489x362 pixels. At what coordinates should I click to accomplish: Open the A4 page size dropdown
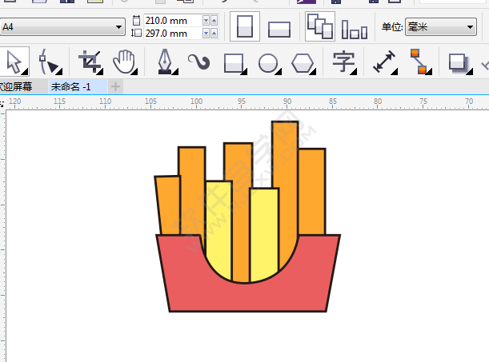point(63,27)
